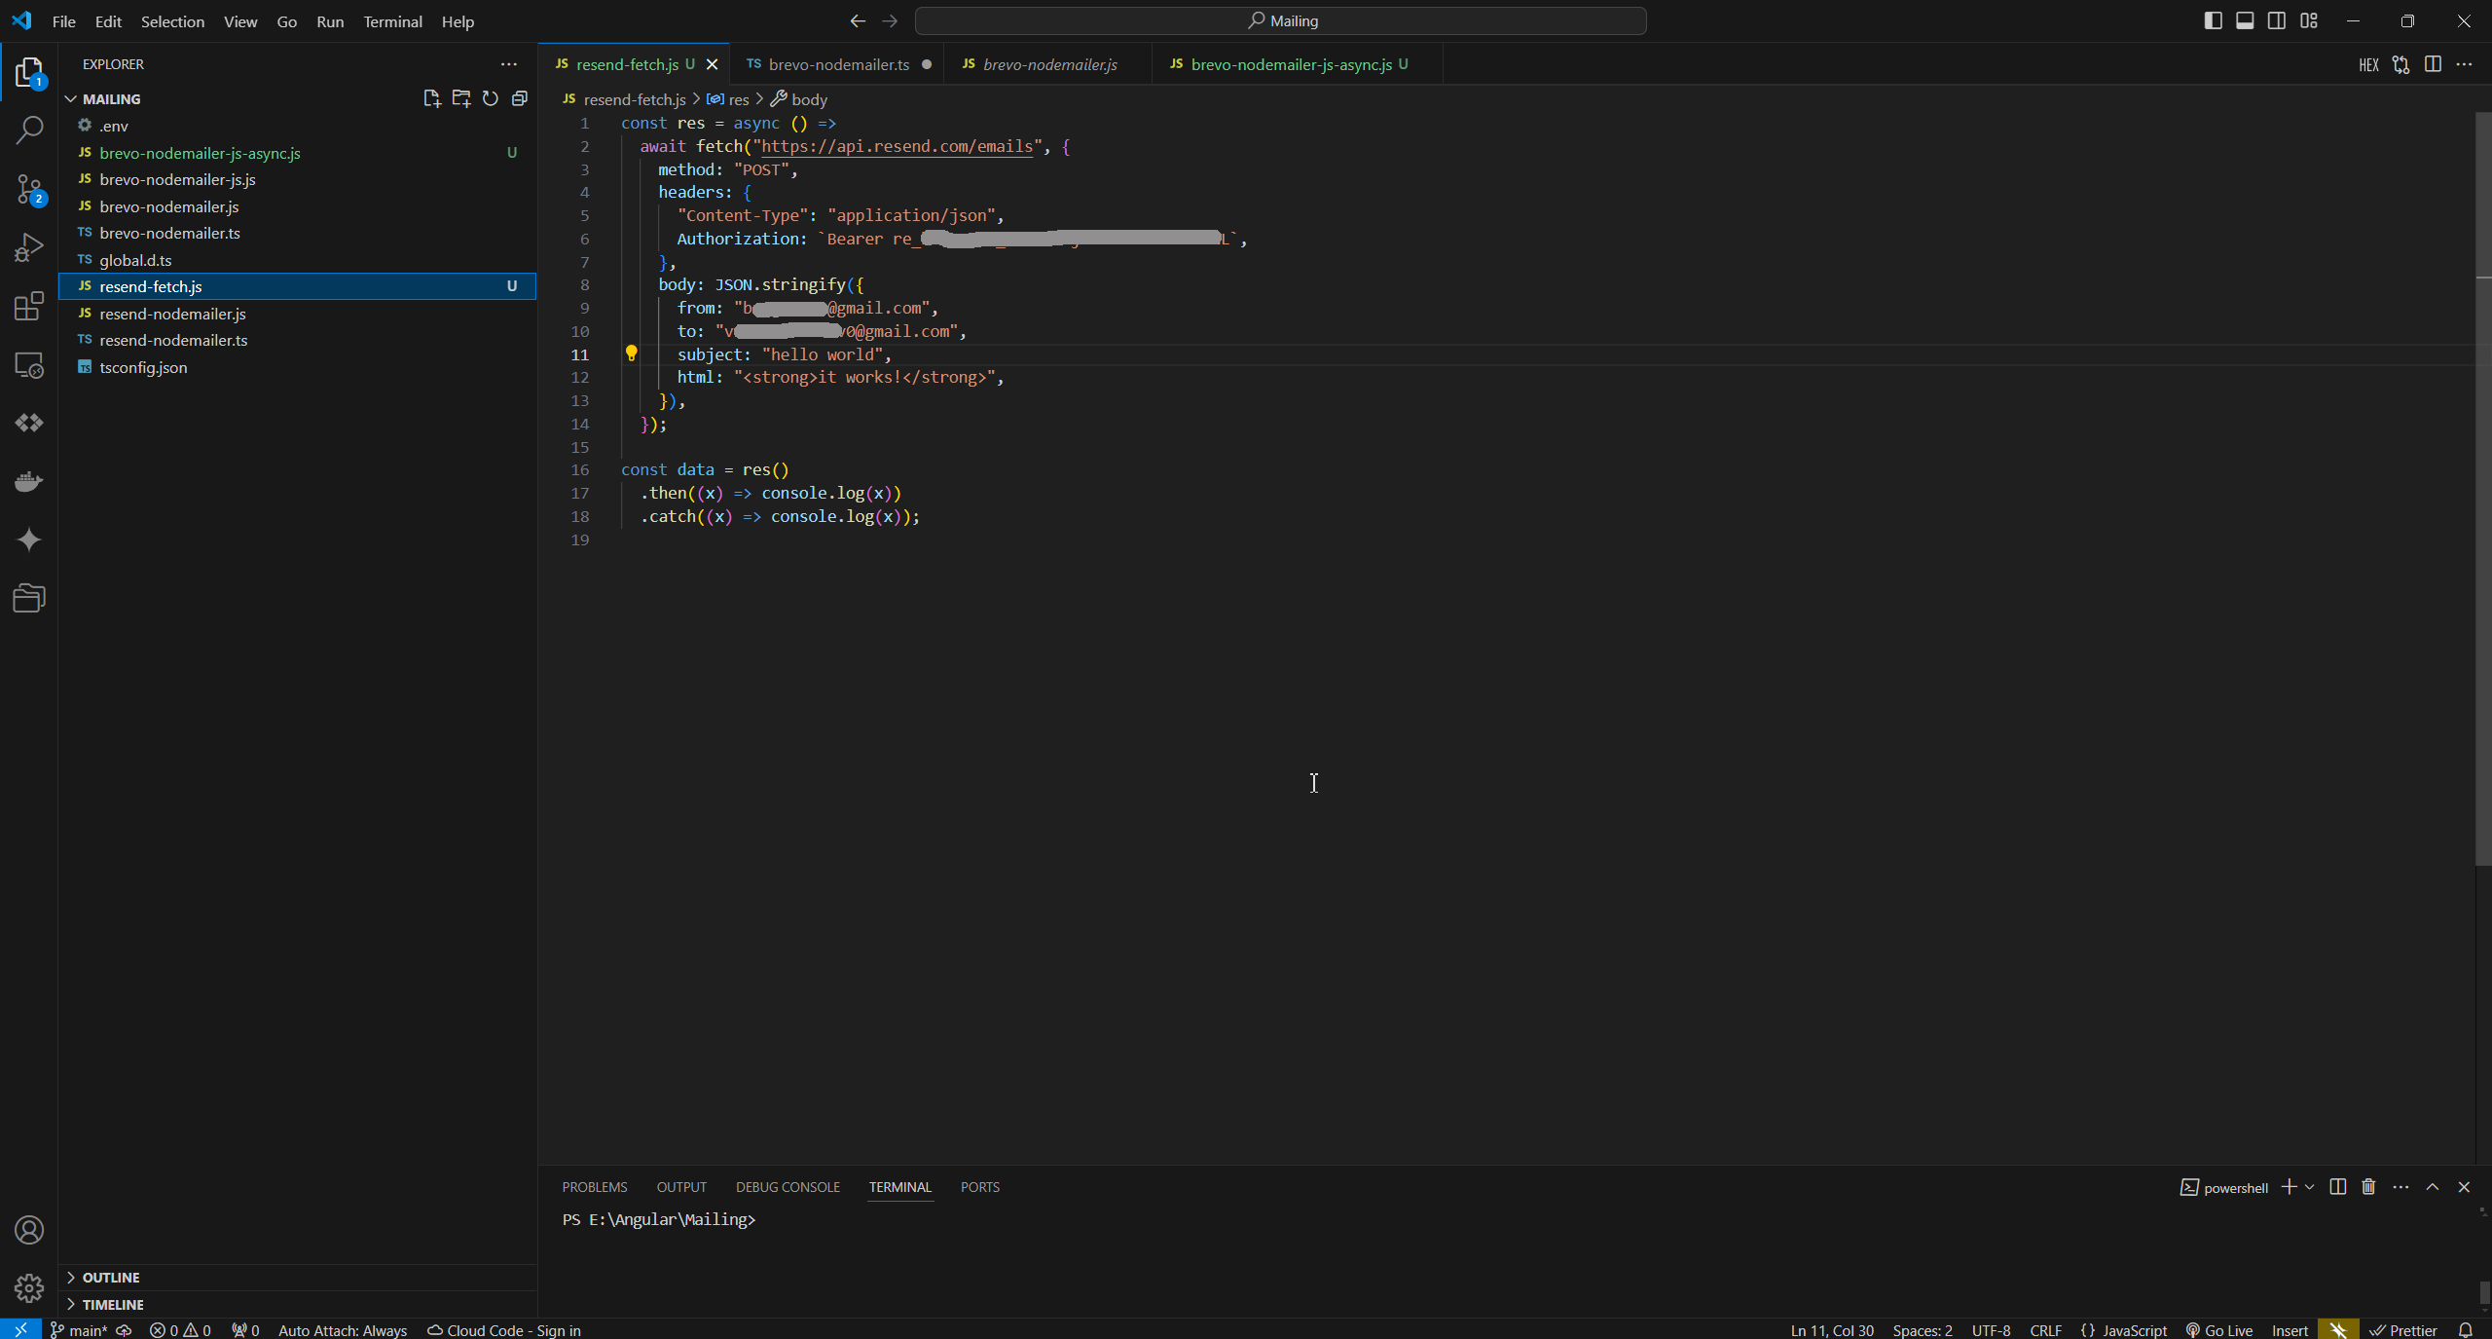Click the Mailing command center search box
The height and width of the screenshot is (1339, 2492).
1281,20
